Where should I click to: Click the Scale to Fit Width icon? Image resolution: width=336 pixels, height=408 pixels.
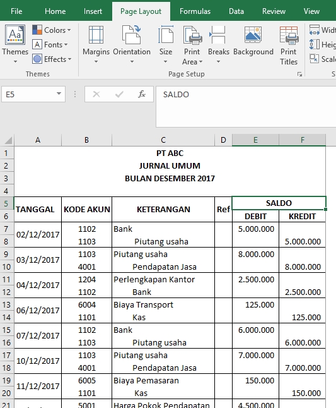pyautogui.click(x=314, y=30)
